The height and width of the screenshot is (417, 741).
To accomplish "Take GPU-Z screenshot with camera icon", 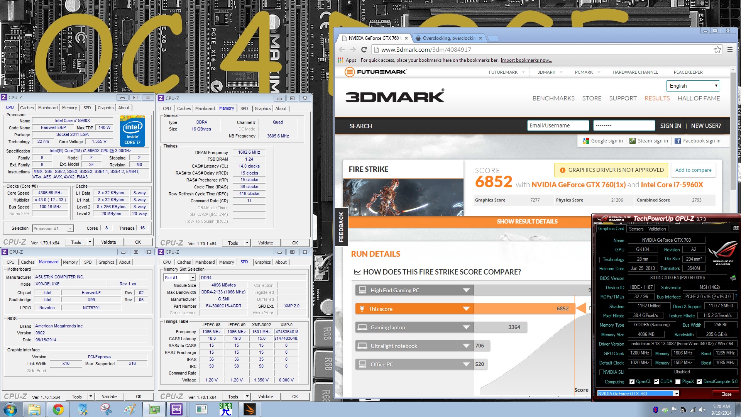I will 736,229.
